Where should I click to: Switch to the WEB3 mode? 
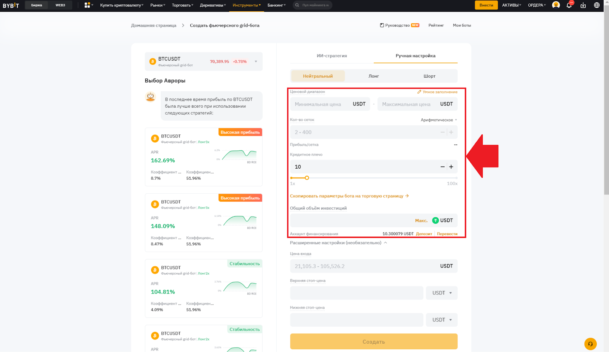click(x=60, y=5)
